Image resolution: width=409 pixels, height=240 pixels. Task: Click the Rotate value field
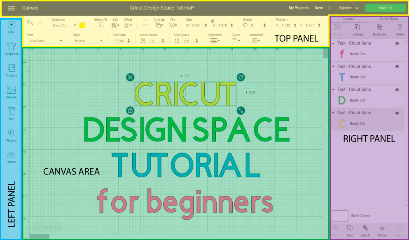256,25
